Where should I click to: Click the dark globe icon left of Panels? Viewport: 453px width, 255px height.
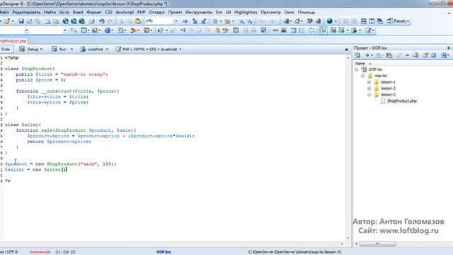(330, 21)
